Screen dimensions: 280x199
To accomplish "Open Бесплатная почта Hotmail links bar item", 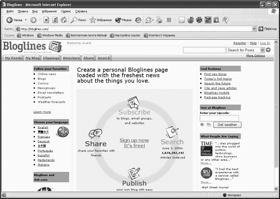I will pos(86,36).
